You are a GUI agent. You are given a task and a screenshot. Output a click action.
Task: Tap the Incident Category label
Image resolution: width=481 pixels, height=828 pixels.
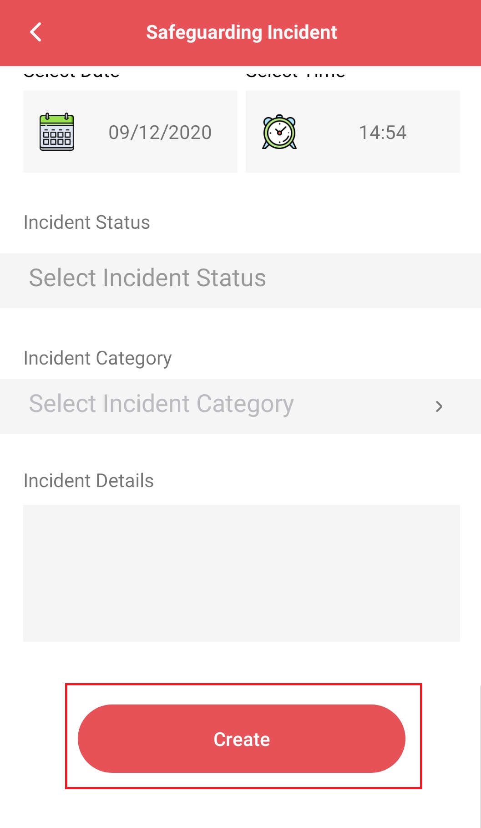click(x=97, y=358)
